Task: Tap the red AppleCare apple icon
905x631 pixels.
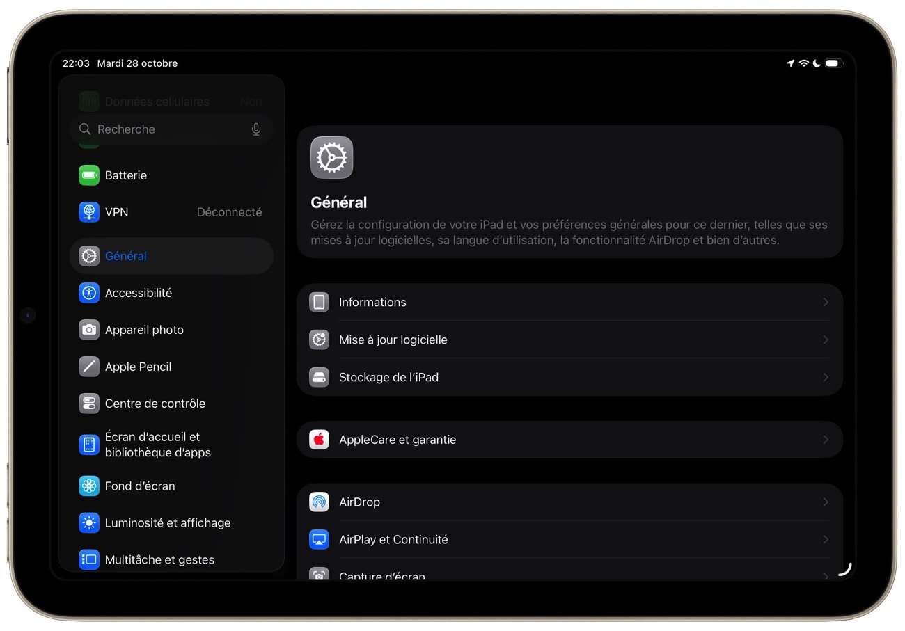Action: pyautogui.click(x=319, y=440)
